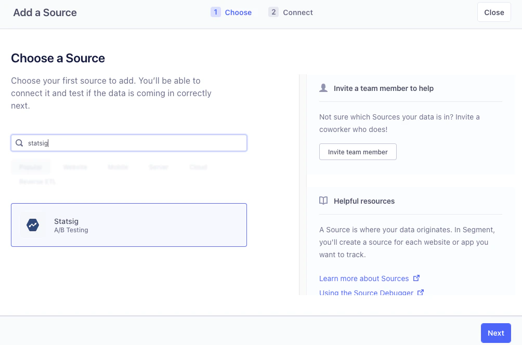Click inside the source search field
522x345 pixels.
tap(128, 143)
